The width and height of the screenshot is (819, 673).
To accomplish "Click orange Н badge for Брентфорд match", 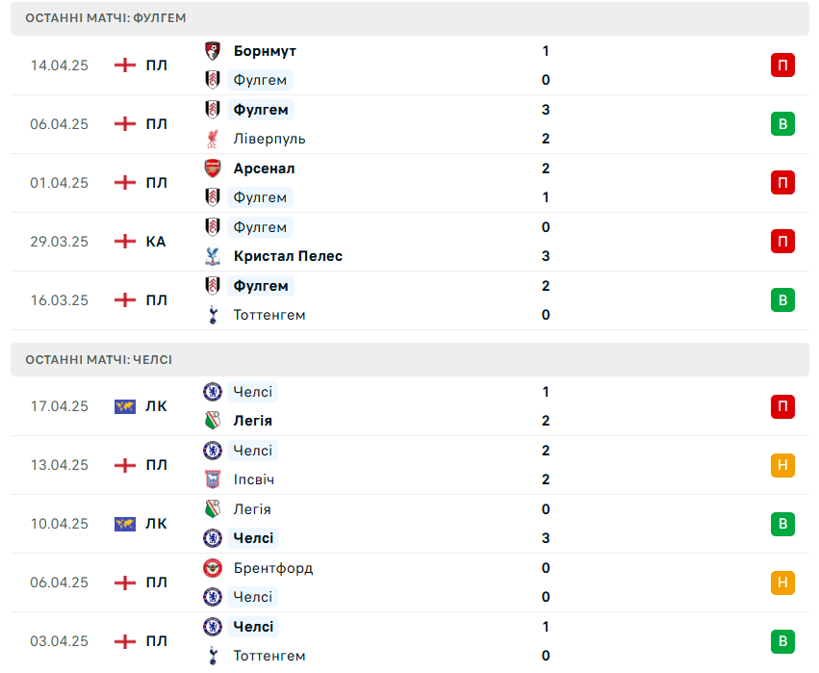I will tap(782, 582).
